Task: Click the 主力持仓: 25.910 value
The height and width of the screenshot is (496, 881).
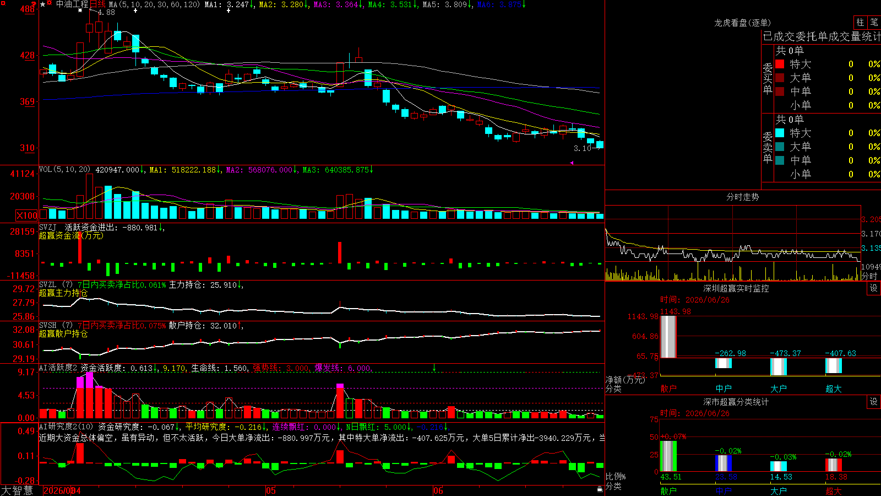Action: [x=206, y=284]
